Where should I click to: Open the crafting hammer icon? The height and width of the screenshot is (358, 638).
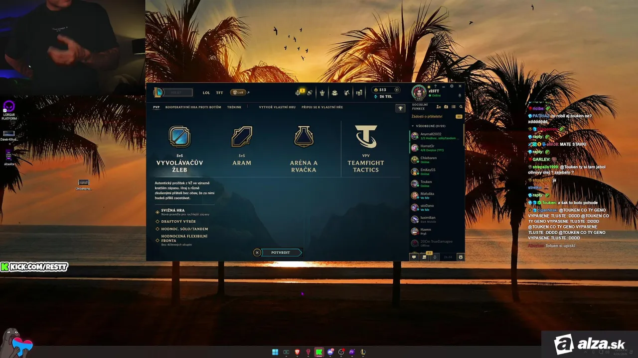[346, 92]
